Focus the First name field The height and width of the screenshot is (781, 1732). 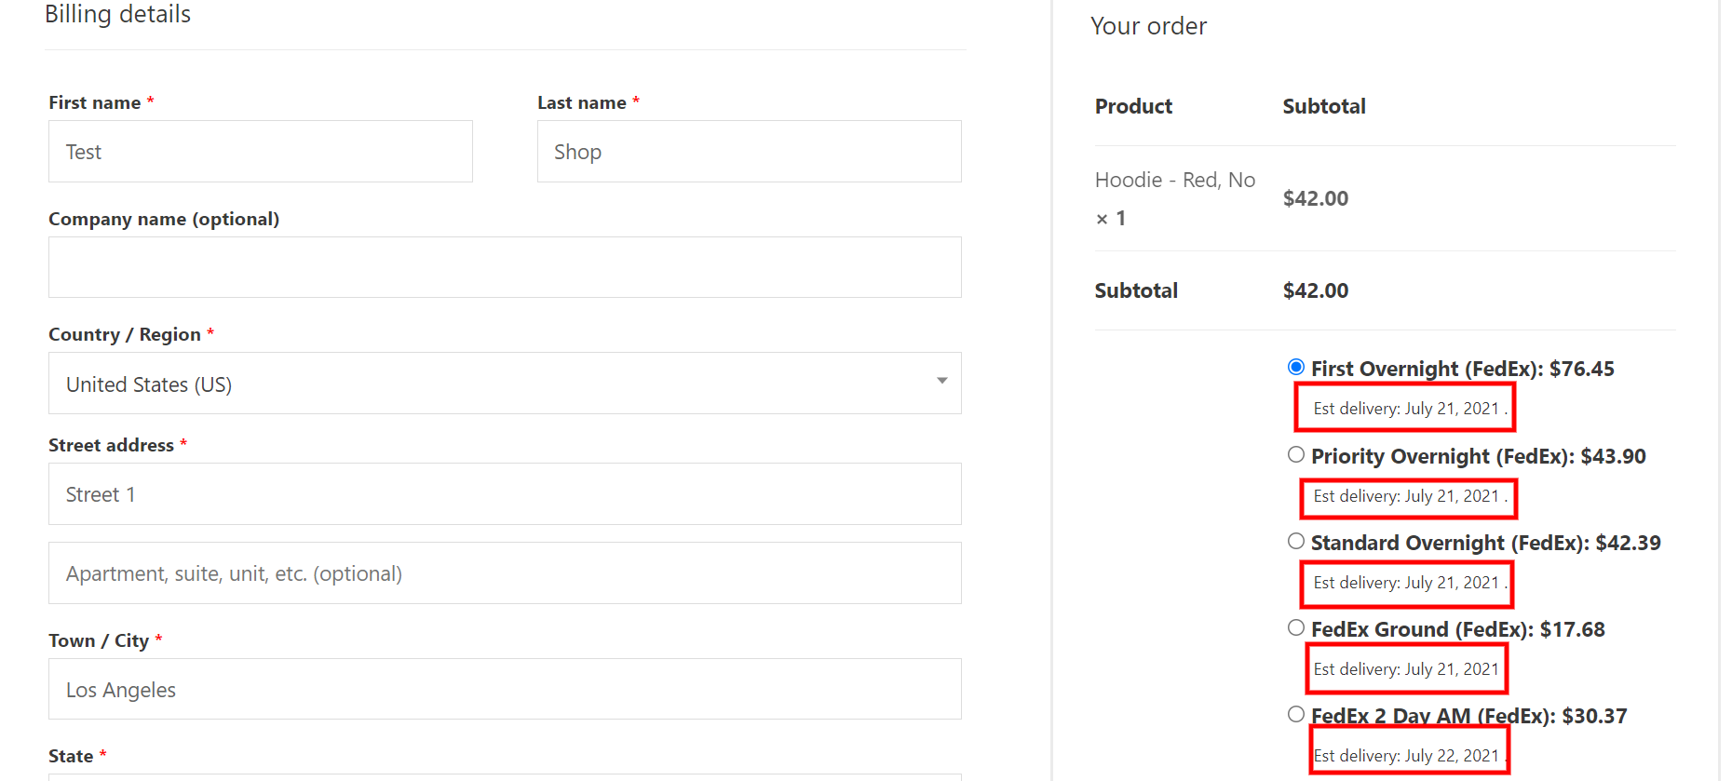[x=260, y=152]
